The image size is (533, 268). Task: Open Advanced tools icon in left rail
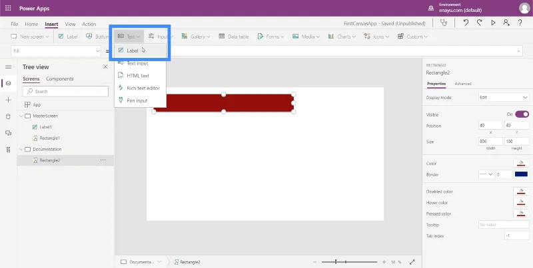pos(9,150)
